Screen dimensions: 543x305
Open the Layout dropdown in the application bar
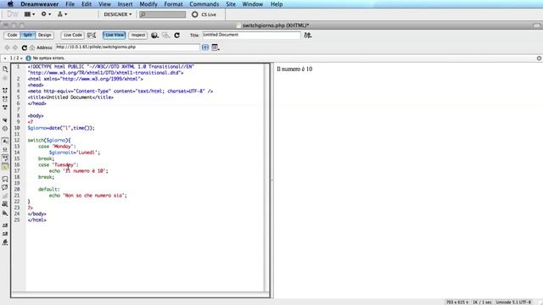coord(30,14)
